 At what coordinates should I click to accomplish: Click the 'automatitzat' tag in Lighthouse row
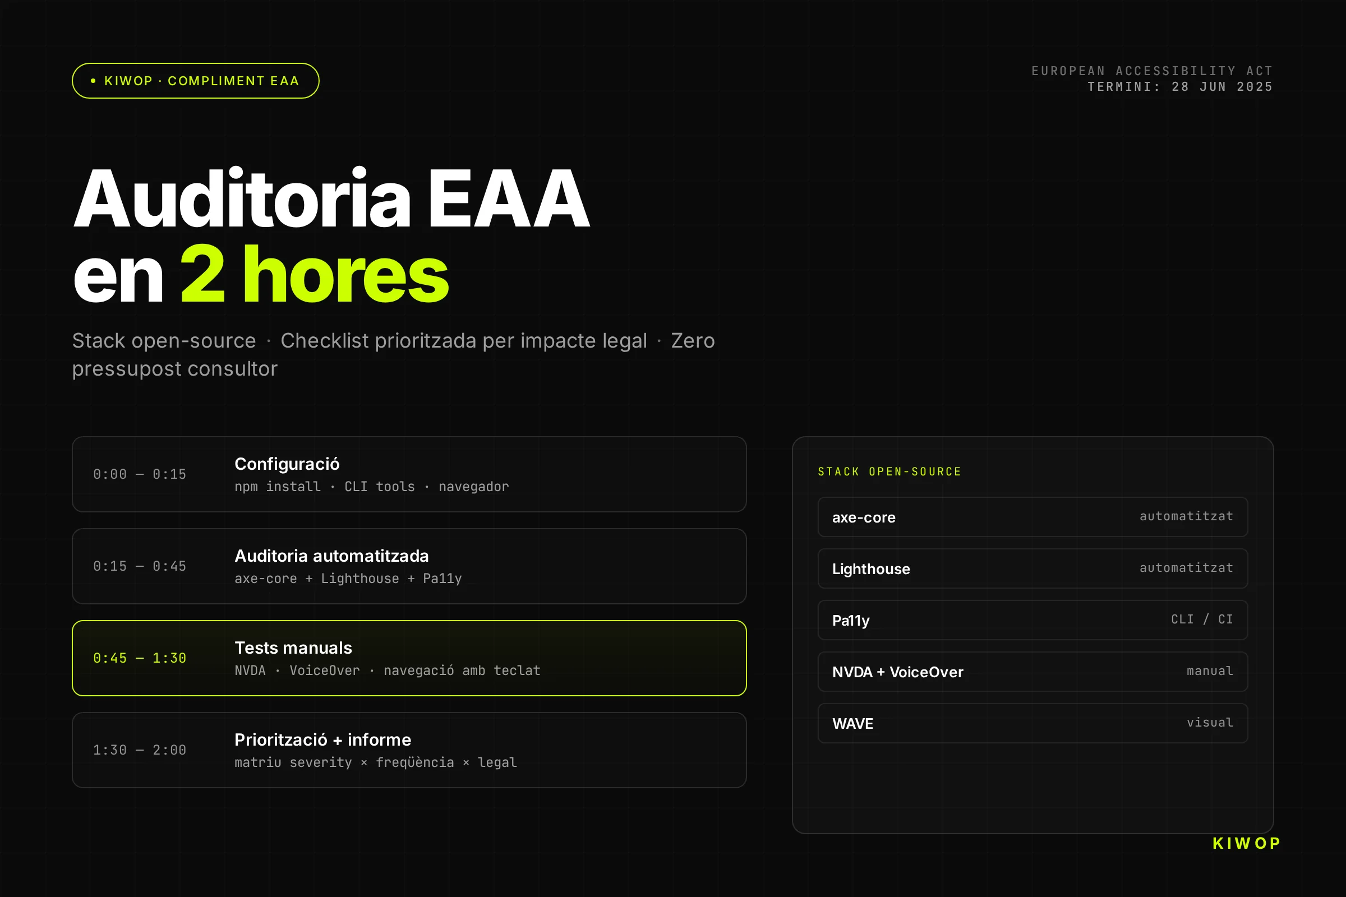point(1186,568)
